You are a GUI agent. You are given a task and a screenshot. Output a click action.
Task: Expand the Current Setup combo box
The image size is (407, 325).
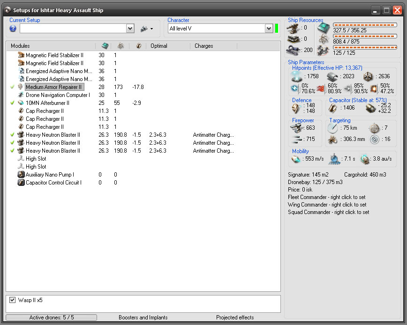coord(130,29)
